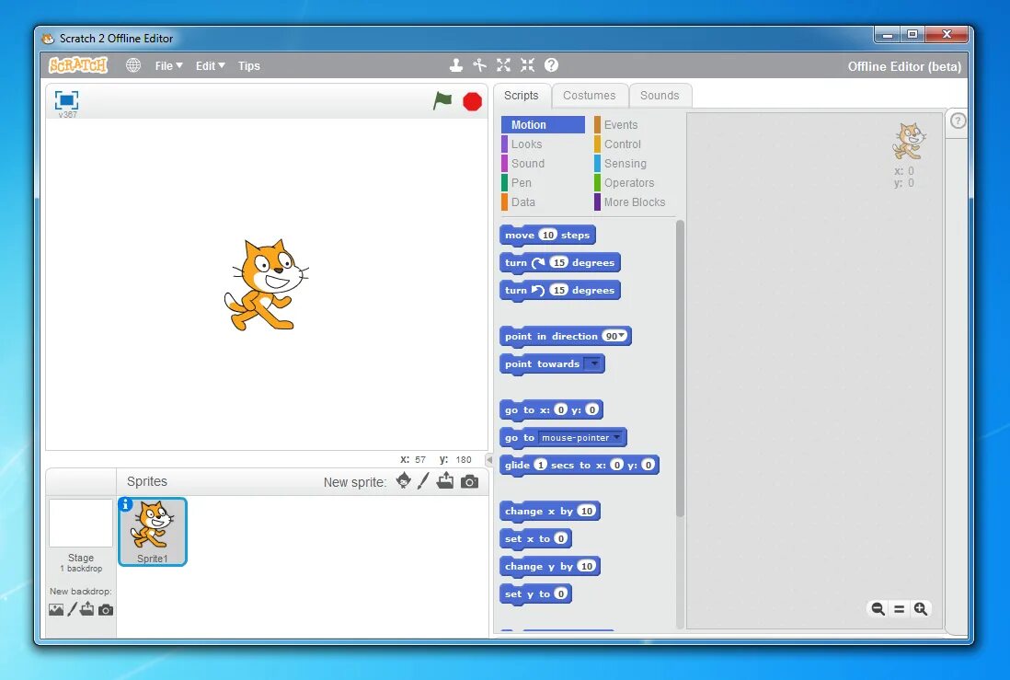Open the go to mouse-pointer dropdown
The height and width of the screenshot is (680, 1010).
pos(616,437)
